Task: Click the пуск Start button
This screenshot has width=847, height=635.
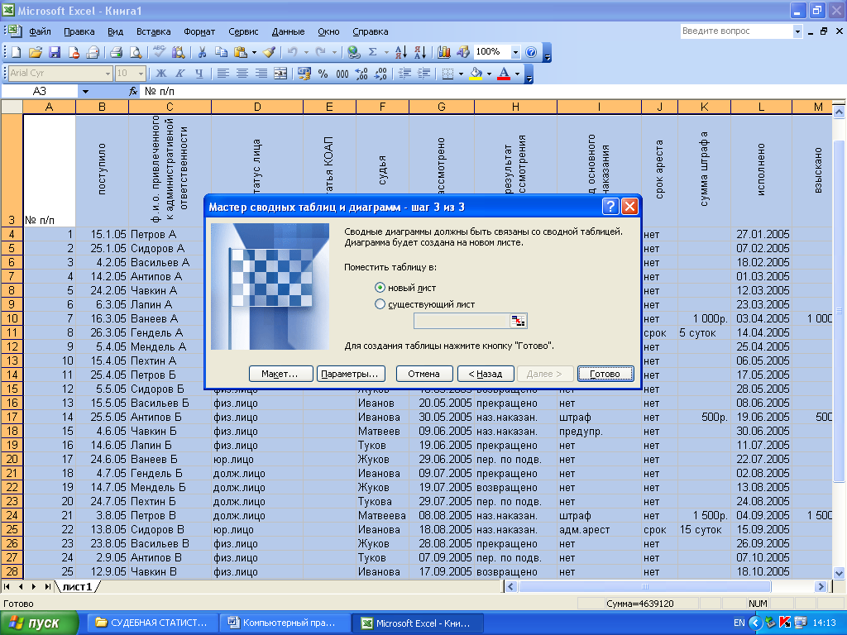Action: click(39, 623)
